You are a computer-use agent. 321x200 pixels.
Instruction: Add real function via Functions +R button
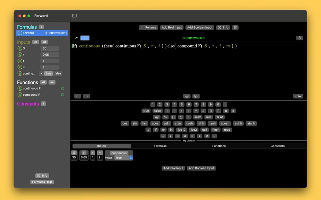coord(43,82)
